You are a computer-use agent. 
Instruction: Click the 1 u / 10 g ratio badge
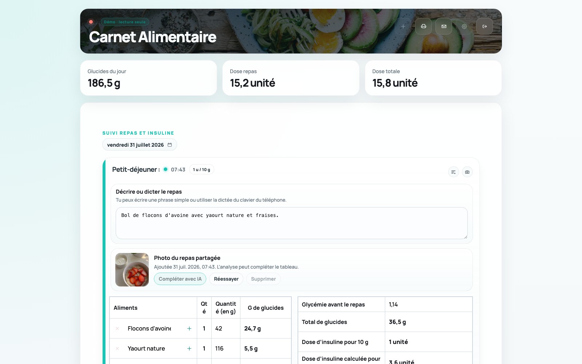pos(202,170)
